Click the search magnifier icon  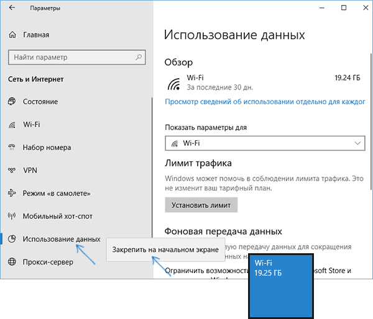coord(139,57)
